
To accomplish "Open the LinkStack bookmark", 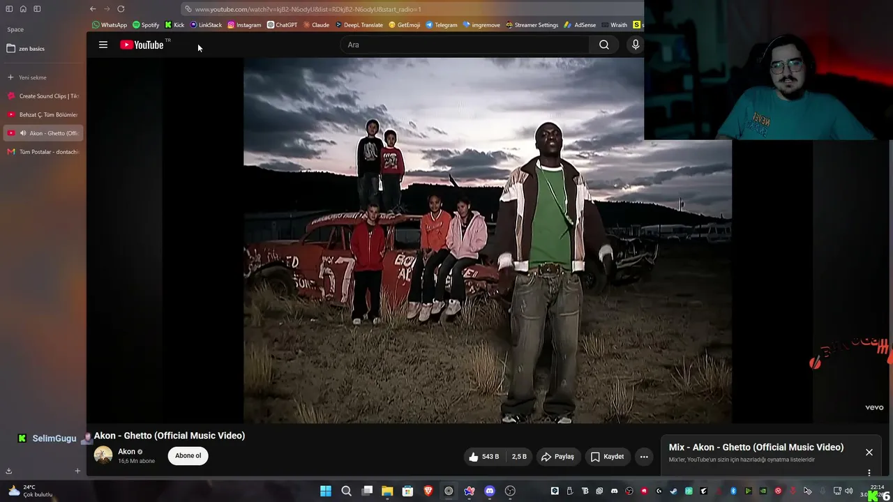I will (206, 25).
